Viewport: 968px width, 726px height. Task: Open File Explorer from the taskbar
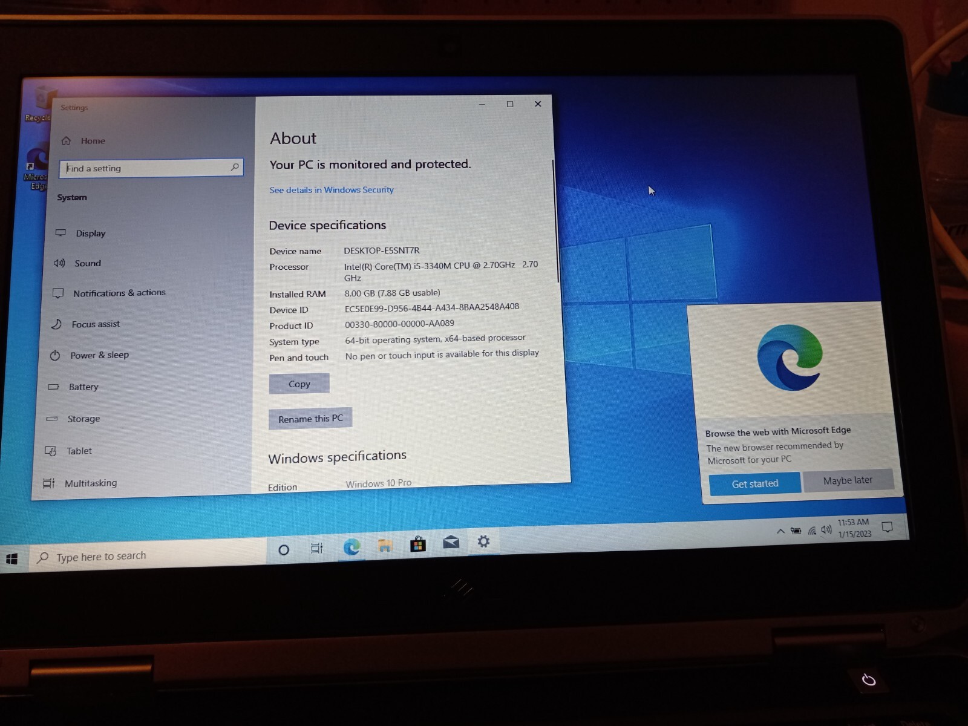pos(385,546)
